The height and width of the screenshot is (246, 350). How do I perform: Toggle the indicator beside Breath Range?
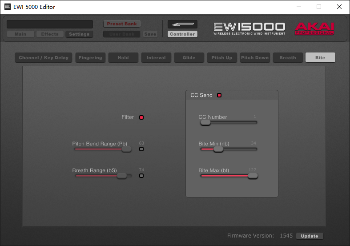141,176
